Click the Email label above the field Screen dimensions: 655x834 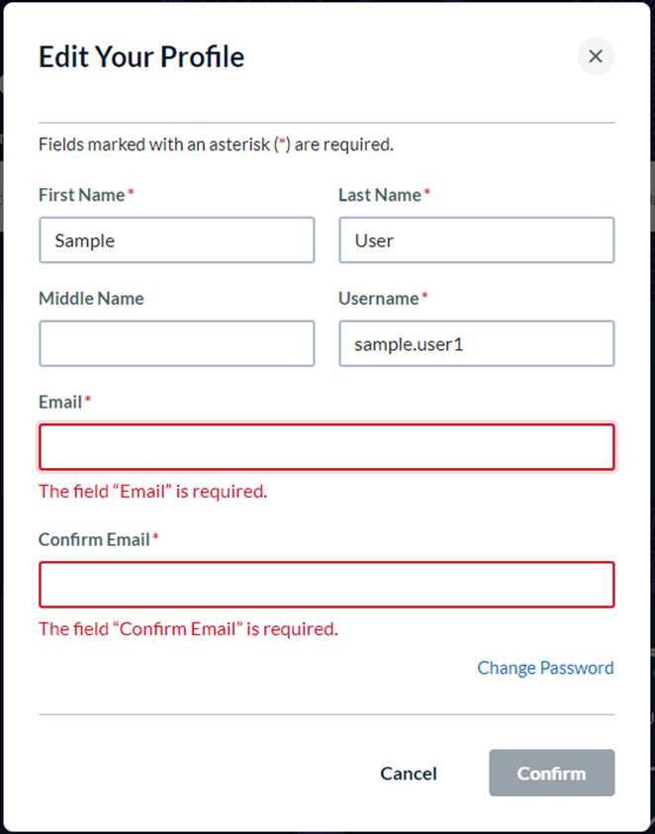(60, 402)
